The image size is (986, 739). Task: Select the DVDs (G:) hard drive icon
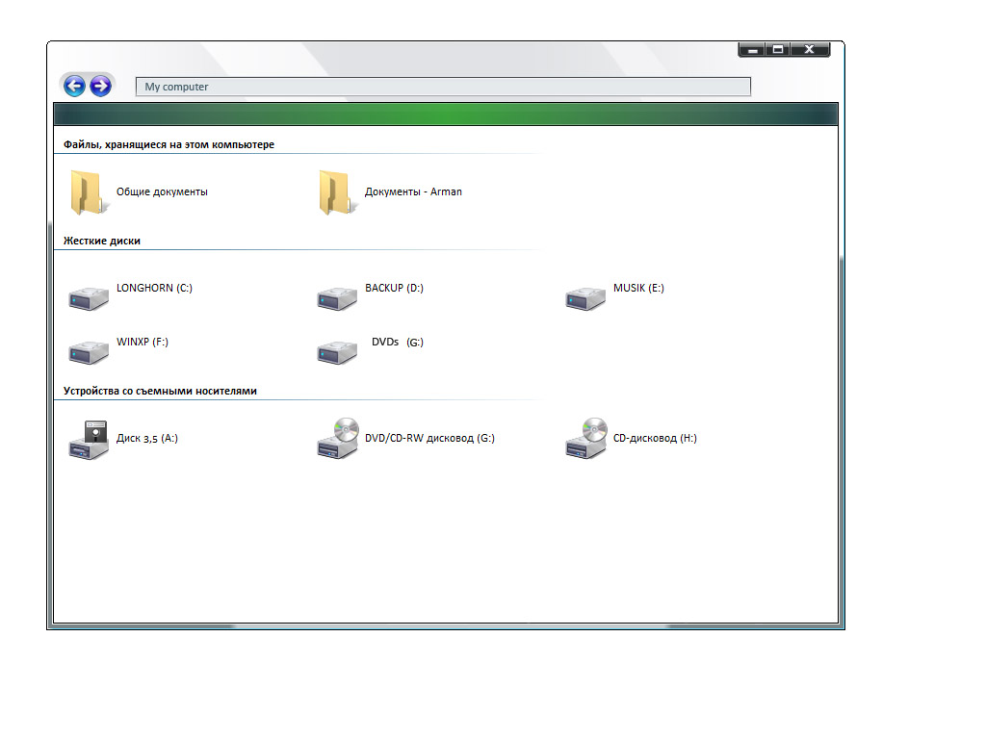(x=336, y=352)
